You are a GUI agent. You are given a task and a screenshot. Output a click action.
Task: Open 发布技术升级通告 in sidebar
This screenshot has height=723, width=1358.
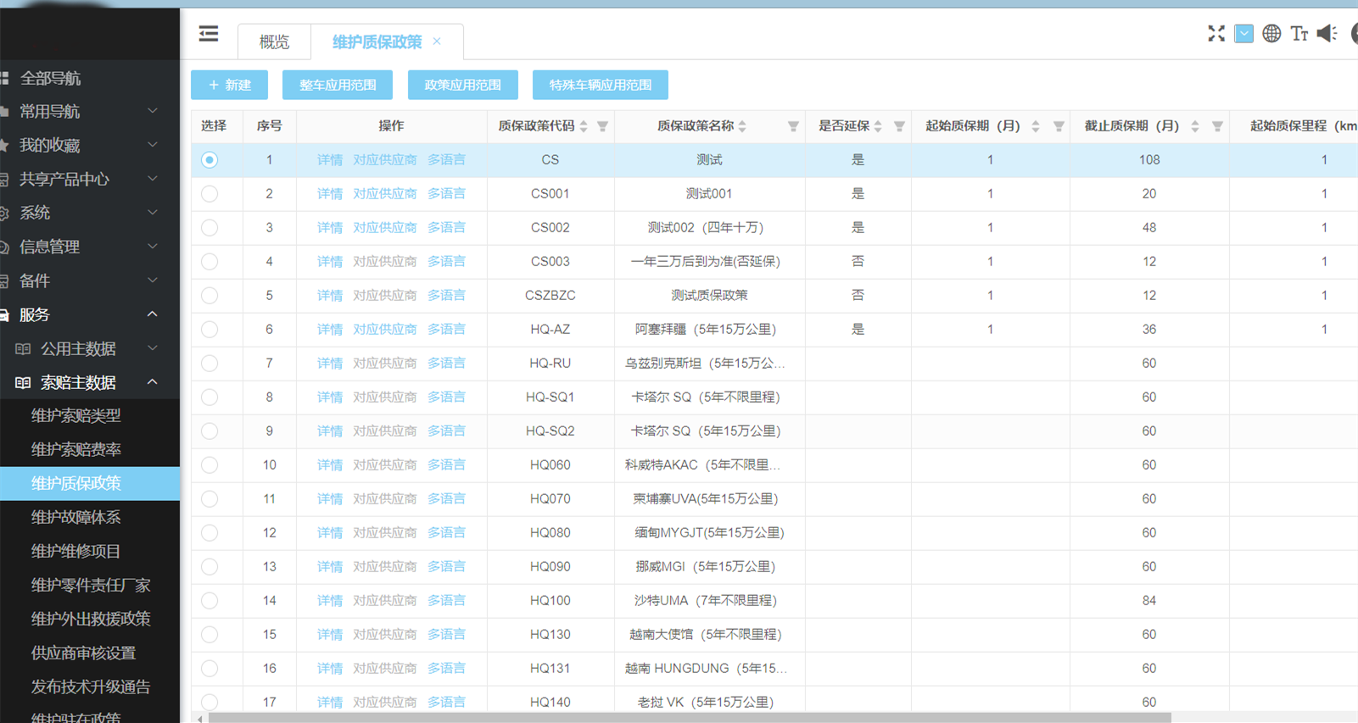click(91, 687)
